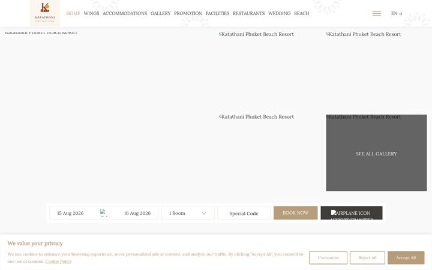Expand the EN language selector
This screenshot has height=270, width=432.
pos(397,13)
